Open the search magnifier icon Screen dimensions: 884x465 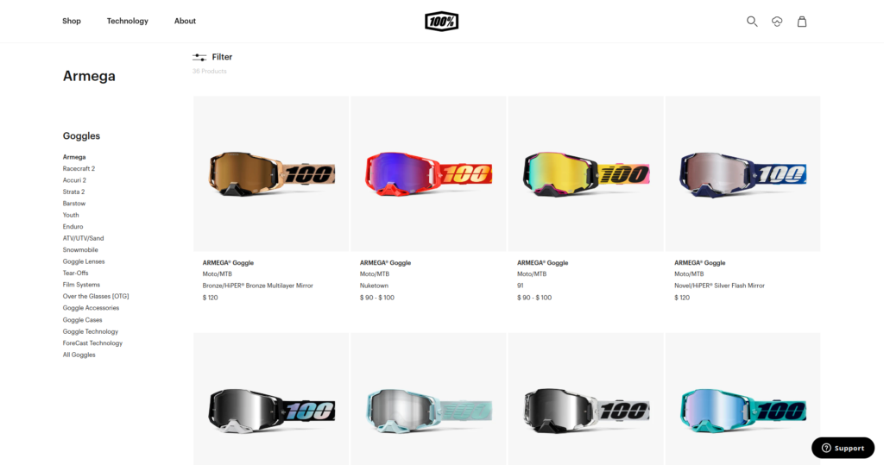[x=752, y=22]
